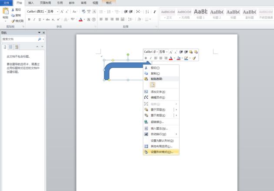This screenshot has width=274, height=191.
Task: Toggle Character Shading in the ribbon
Action: pos(89,20)
